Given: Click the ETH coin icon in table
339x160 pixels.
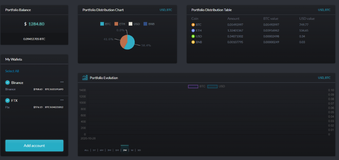Looking at the screenshot, I should click(x=193, y=31).
